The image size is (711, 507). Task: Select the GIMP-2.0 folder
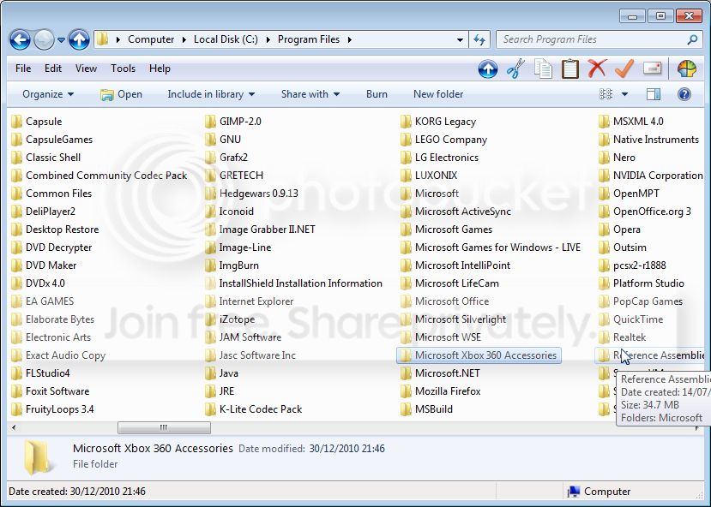(233, 122)
